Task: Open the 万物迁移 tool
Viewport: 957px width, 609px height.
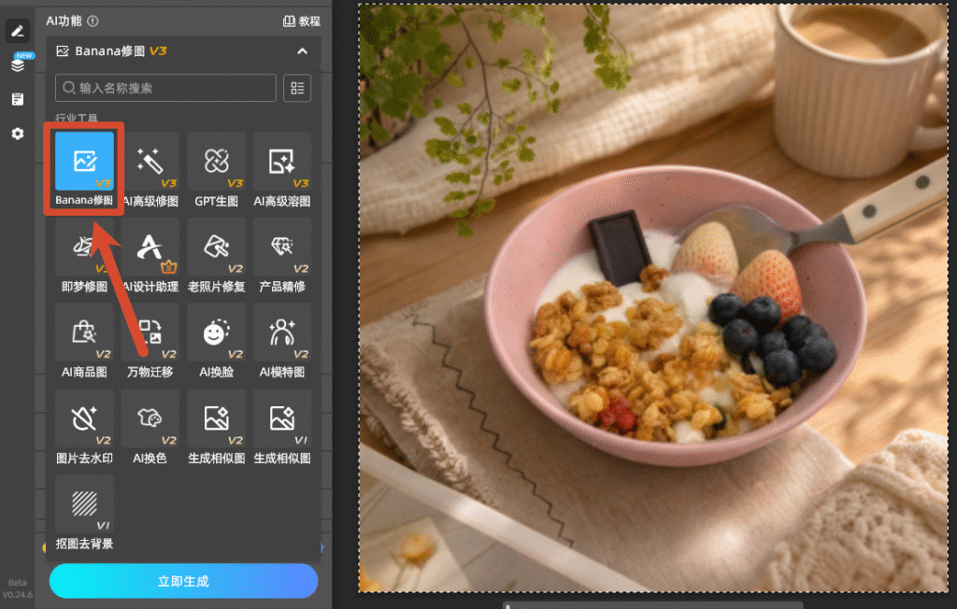Action: point(150,341)
